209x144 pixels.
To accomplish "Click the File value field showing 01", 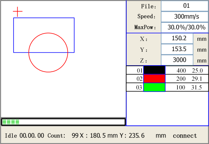I will point(185,6).
